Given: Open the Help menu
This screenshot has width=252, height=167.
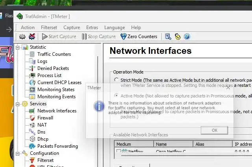Looking at the screenshot, I should tap(136, 28).
